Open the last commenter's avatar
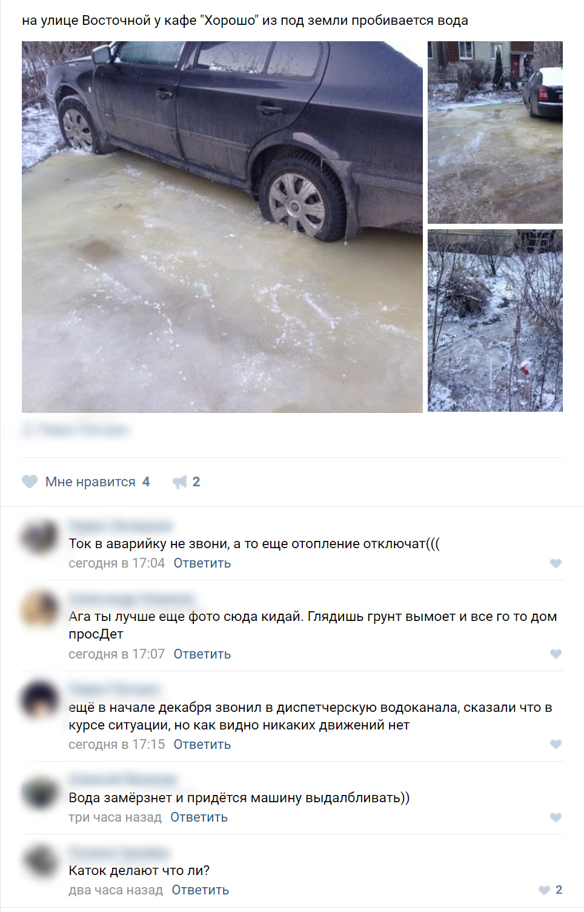The width and height of the screenshot is (584, 912). tap(40, 861)
